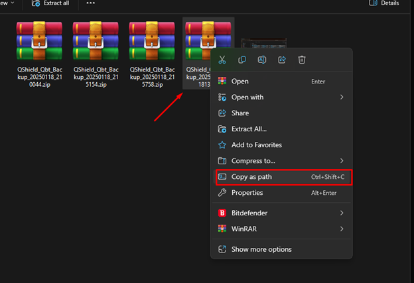Open Properties from context menu
414x283 pixels.
[281, 193]
